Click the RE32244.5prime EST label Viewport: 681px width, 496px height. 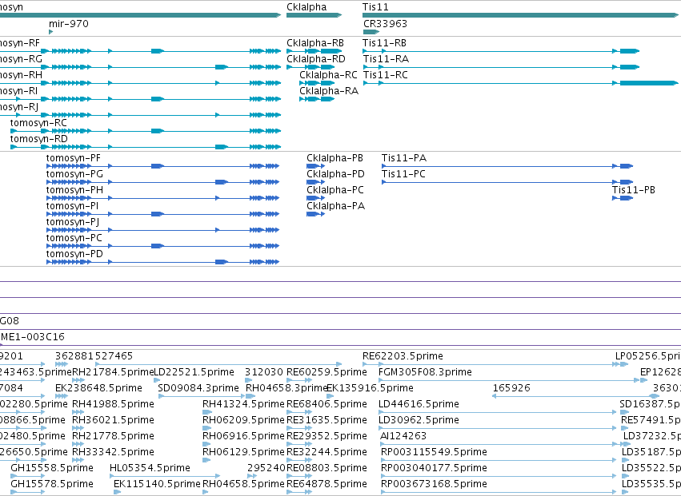pyautogui.click(x=326, y=452)
